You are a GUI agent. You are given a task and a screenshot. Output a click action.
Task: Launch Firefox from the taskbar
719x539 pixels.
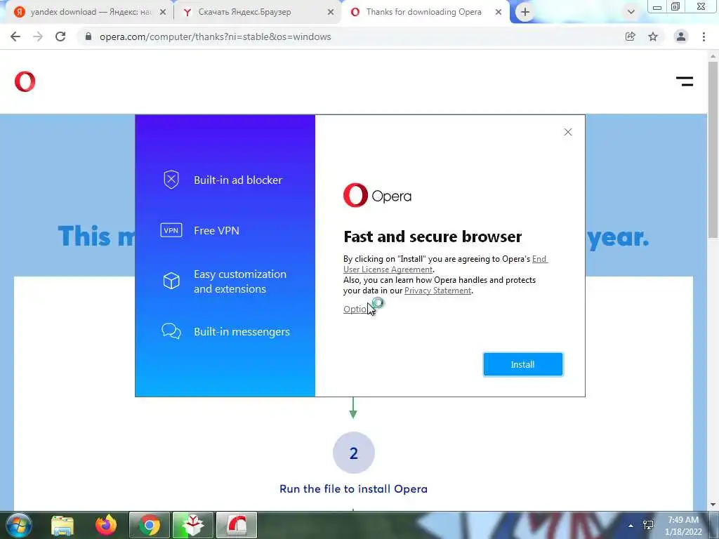[x=106, y=525]
